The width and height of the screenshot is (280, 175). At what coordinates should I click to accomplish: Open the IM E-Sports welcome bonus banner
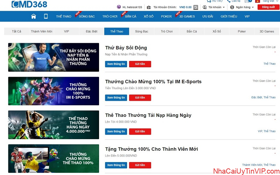coord(54,91)
